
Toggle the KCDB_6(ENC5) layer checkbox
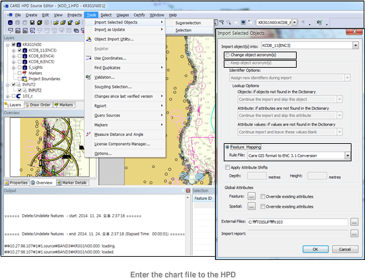(19, 62)
